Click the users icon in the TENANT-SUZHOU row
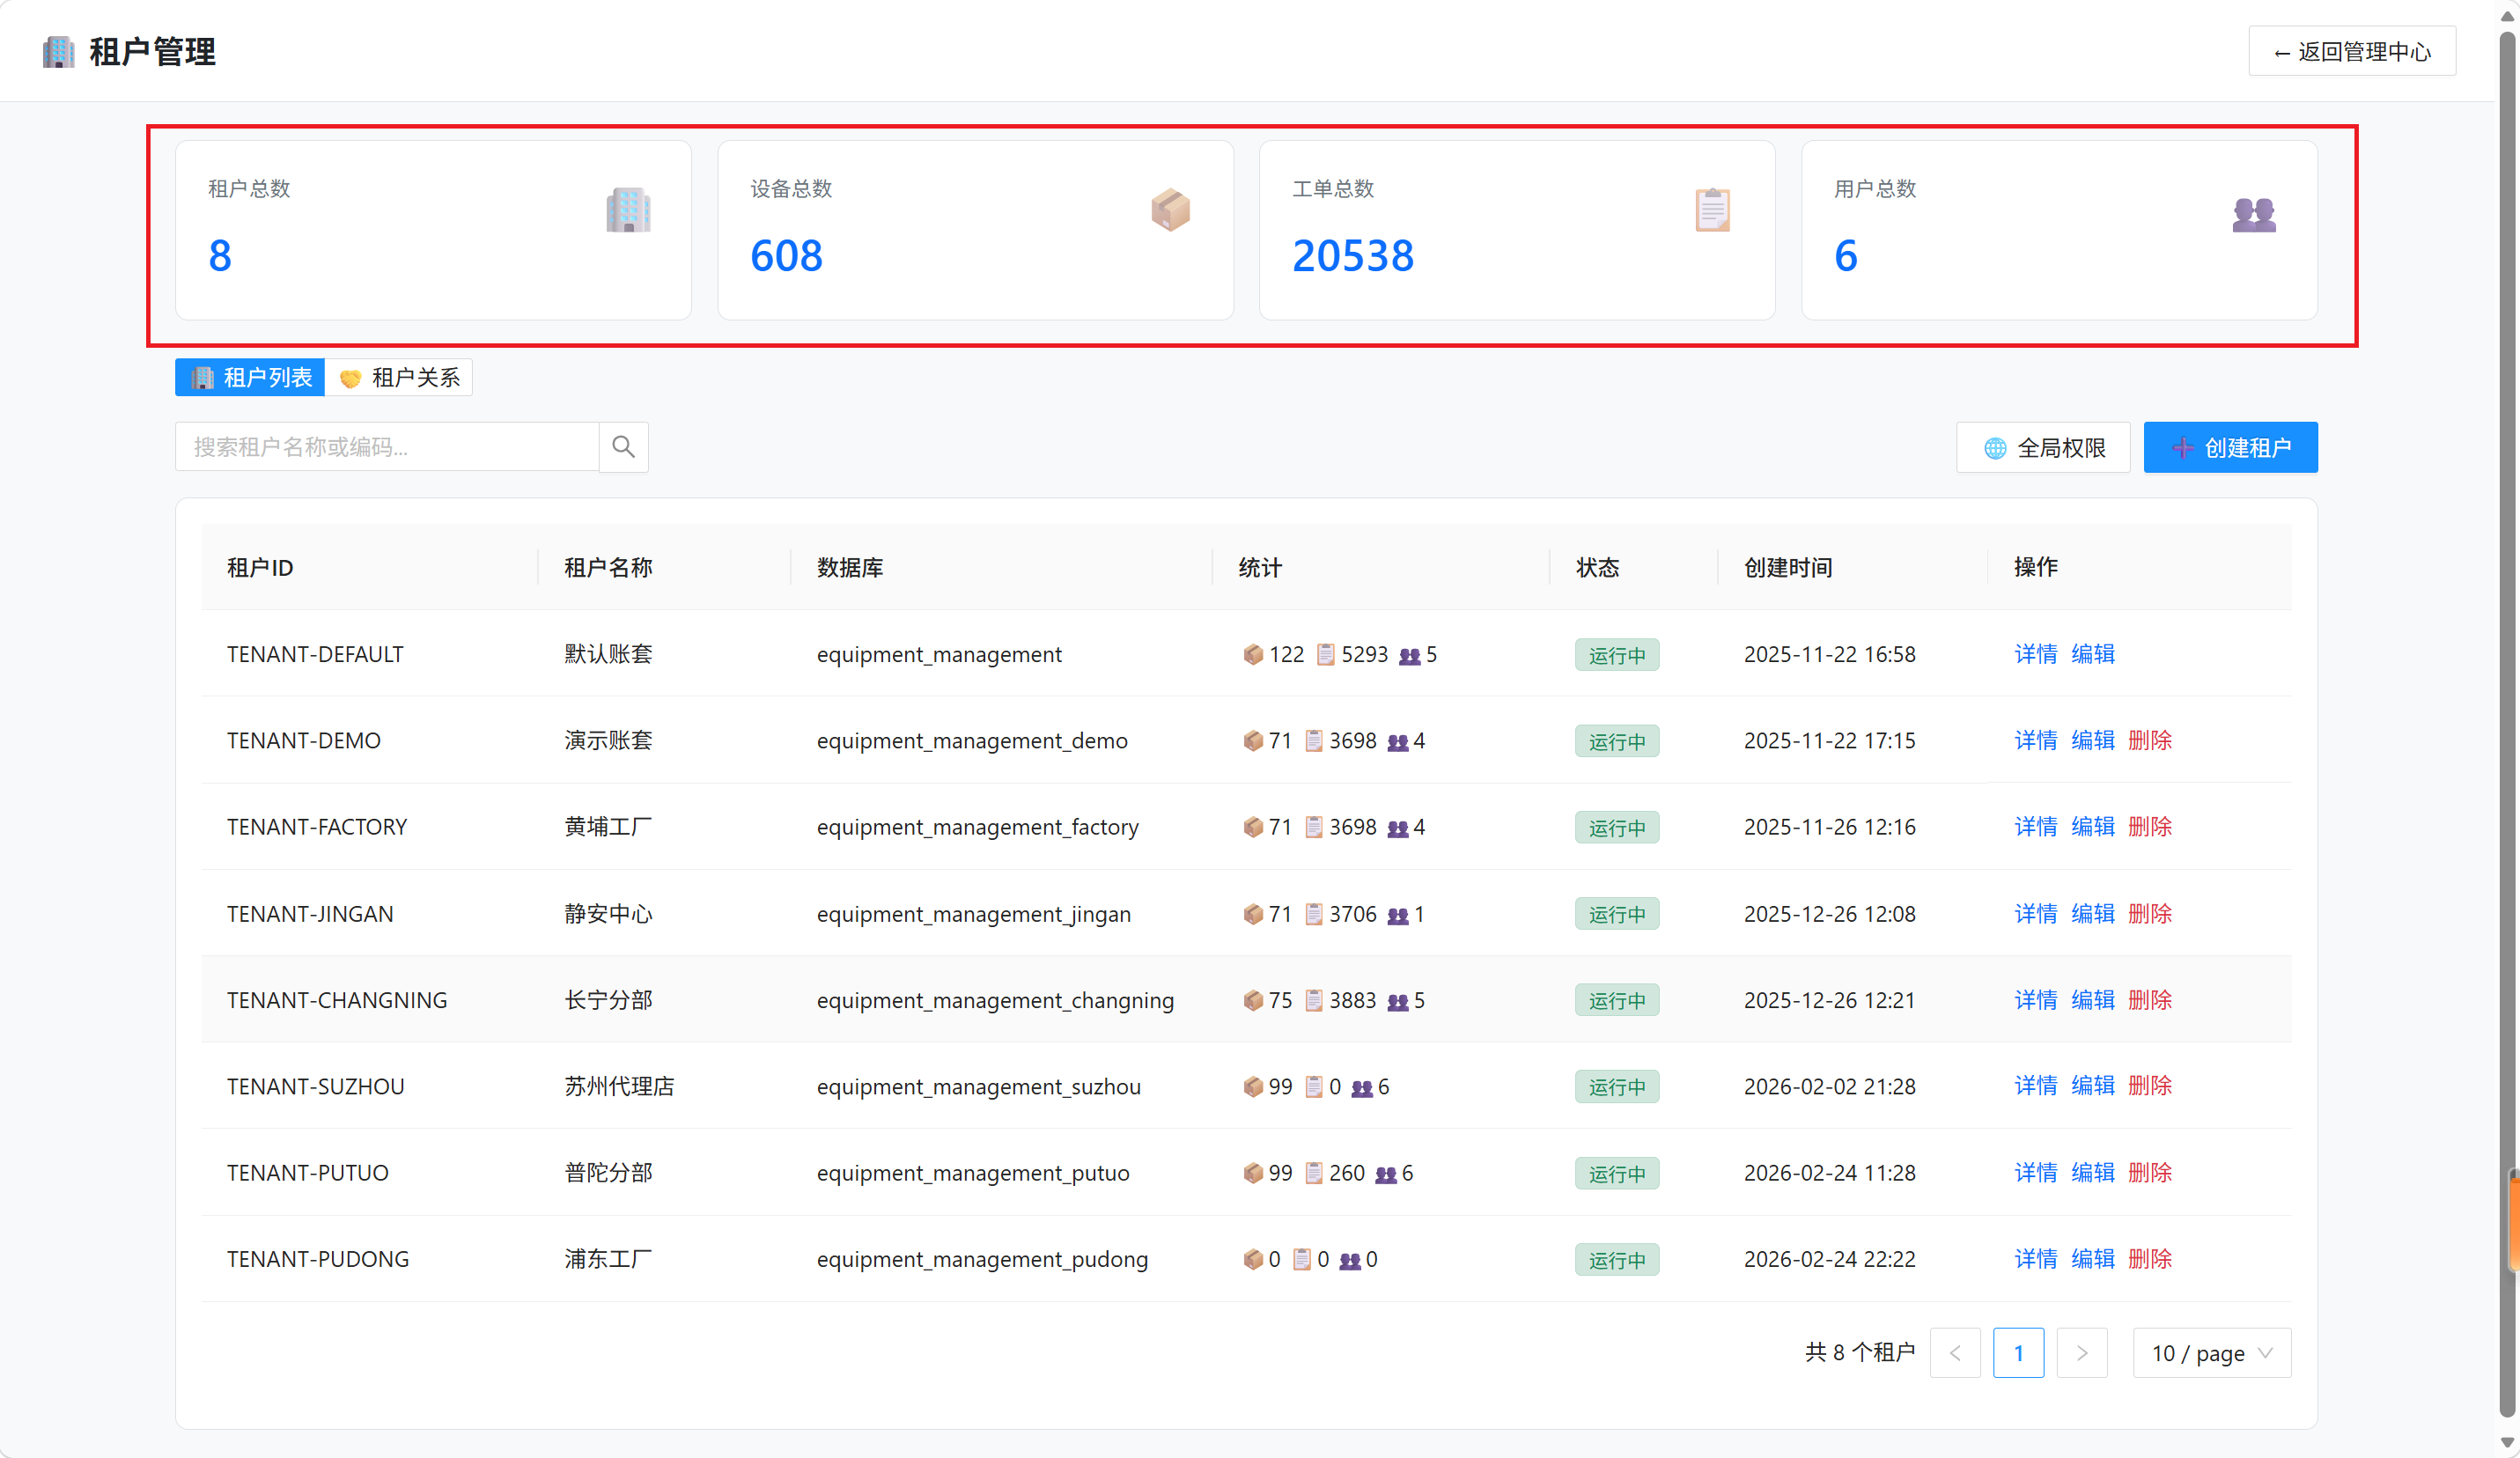The height and width of the screenshot is (1458, 2520). 1362,1088
